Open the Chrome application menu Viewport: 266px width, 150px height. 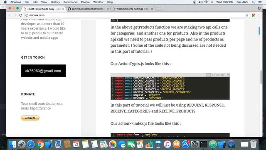pos(16,2)
